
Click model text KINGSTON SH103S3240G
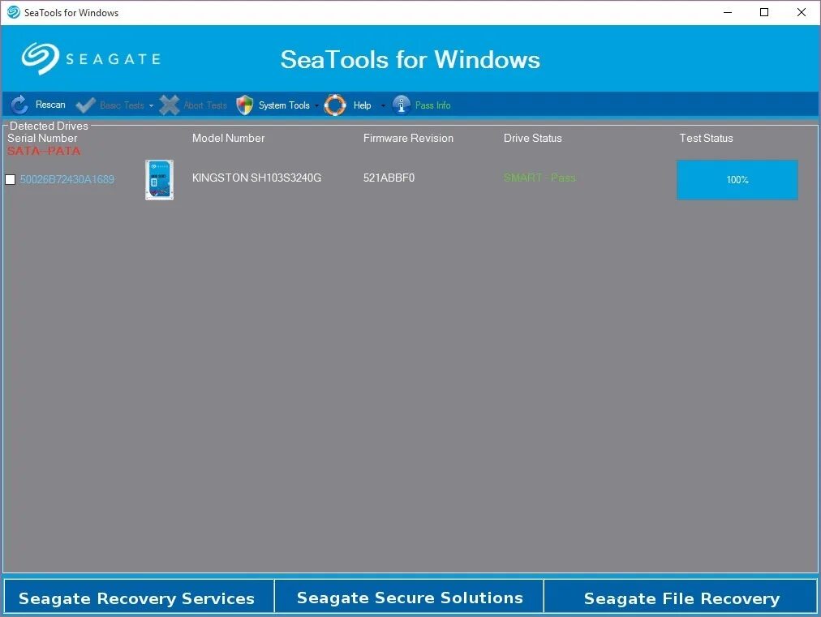[256, 178]
